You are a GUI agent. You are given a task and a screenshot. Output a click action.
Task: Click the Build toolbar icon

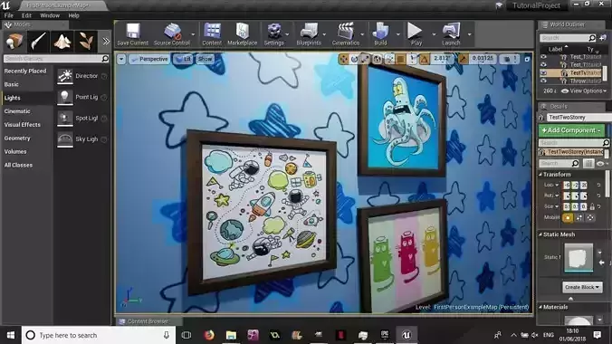(380, 34)
